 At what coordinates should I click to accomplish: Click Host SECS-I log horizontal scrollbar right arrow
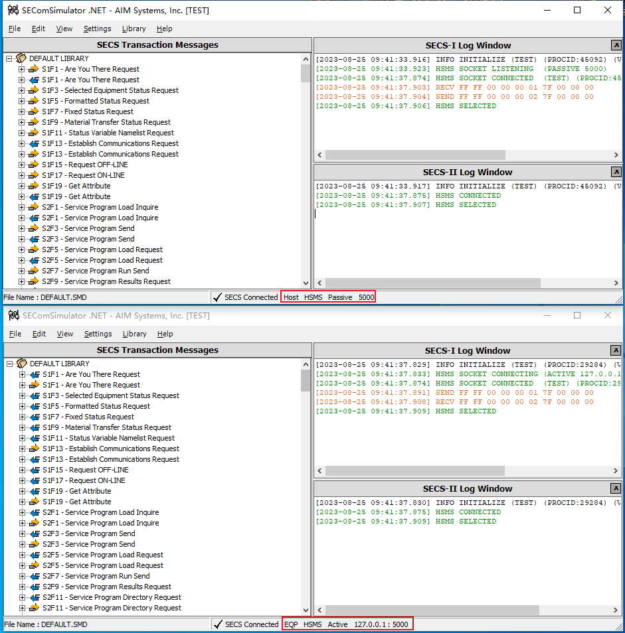click(x=616, y=155)
